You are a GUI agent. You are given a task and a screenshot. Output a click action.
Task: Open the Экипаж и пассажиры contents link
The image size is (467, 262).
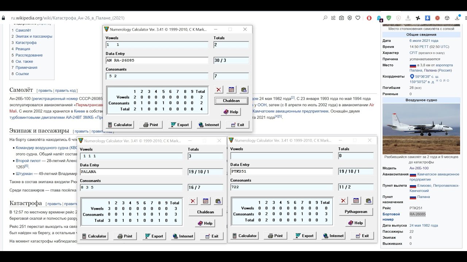(34, 36)
